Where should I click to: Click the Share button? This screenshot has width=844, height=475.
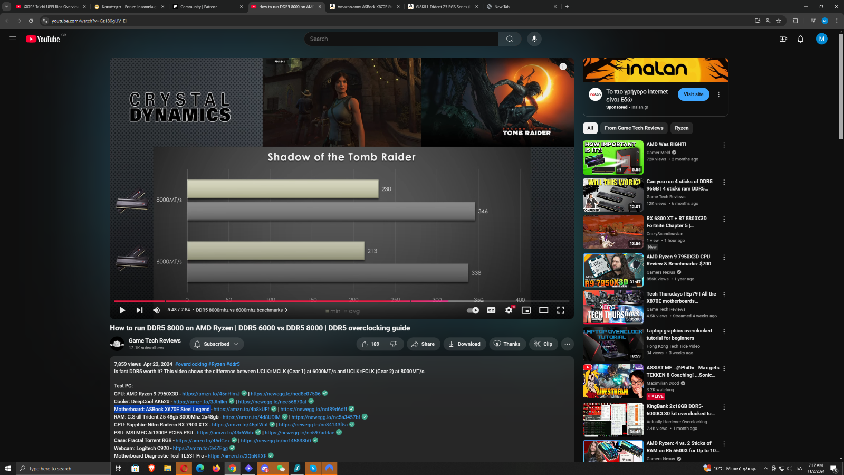tap(423, 344)
